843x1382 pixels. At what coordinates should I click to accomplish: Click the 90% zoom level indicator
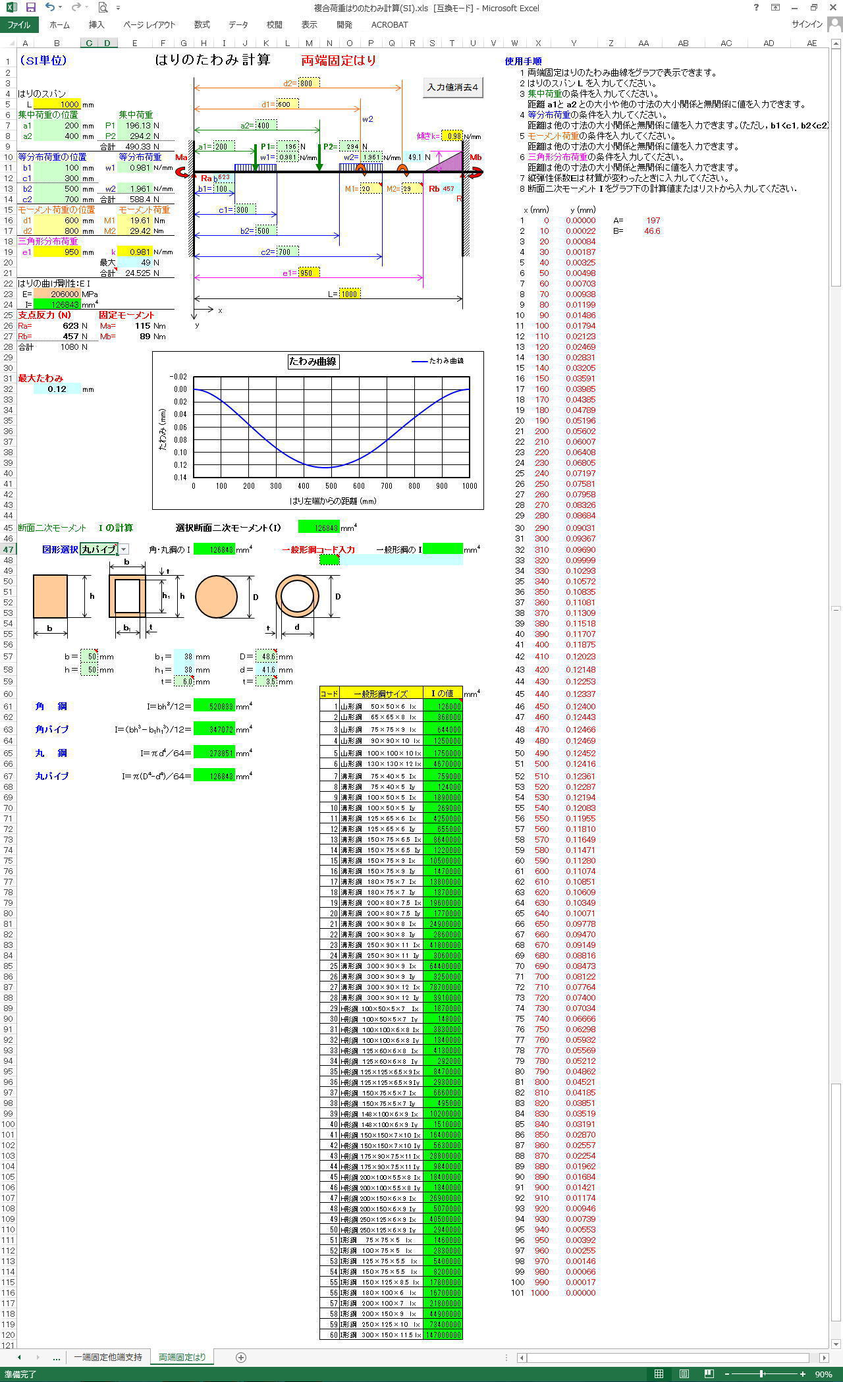[x=823, y=1374]
